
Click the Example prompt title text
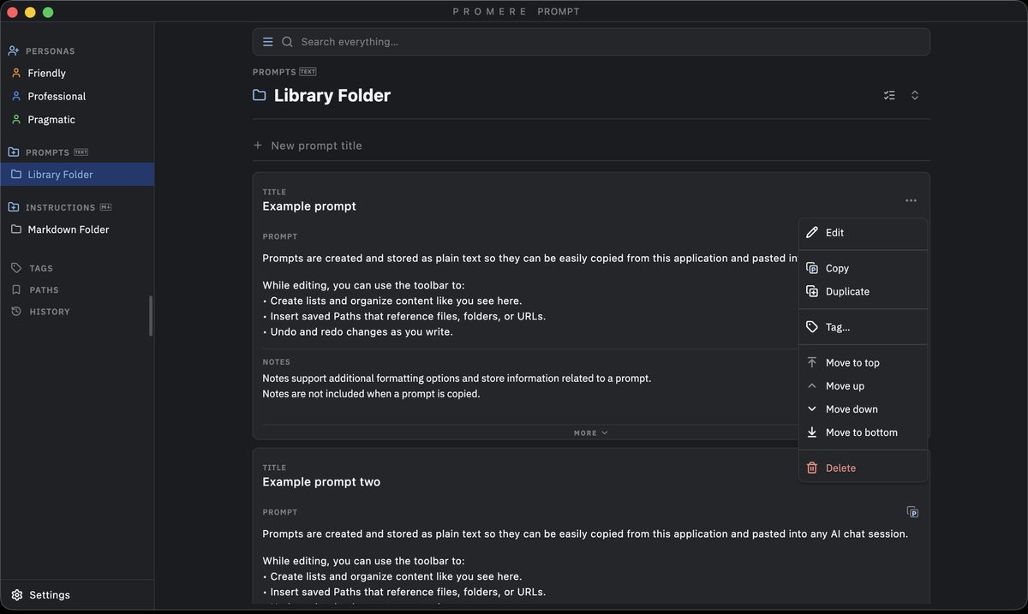click(x=309, y=206)
